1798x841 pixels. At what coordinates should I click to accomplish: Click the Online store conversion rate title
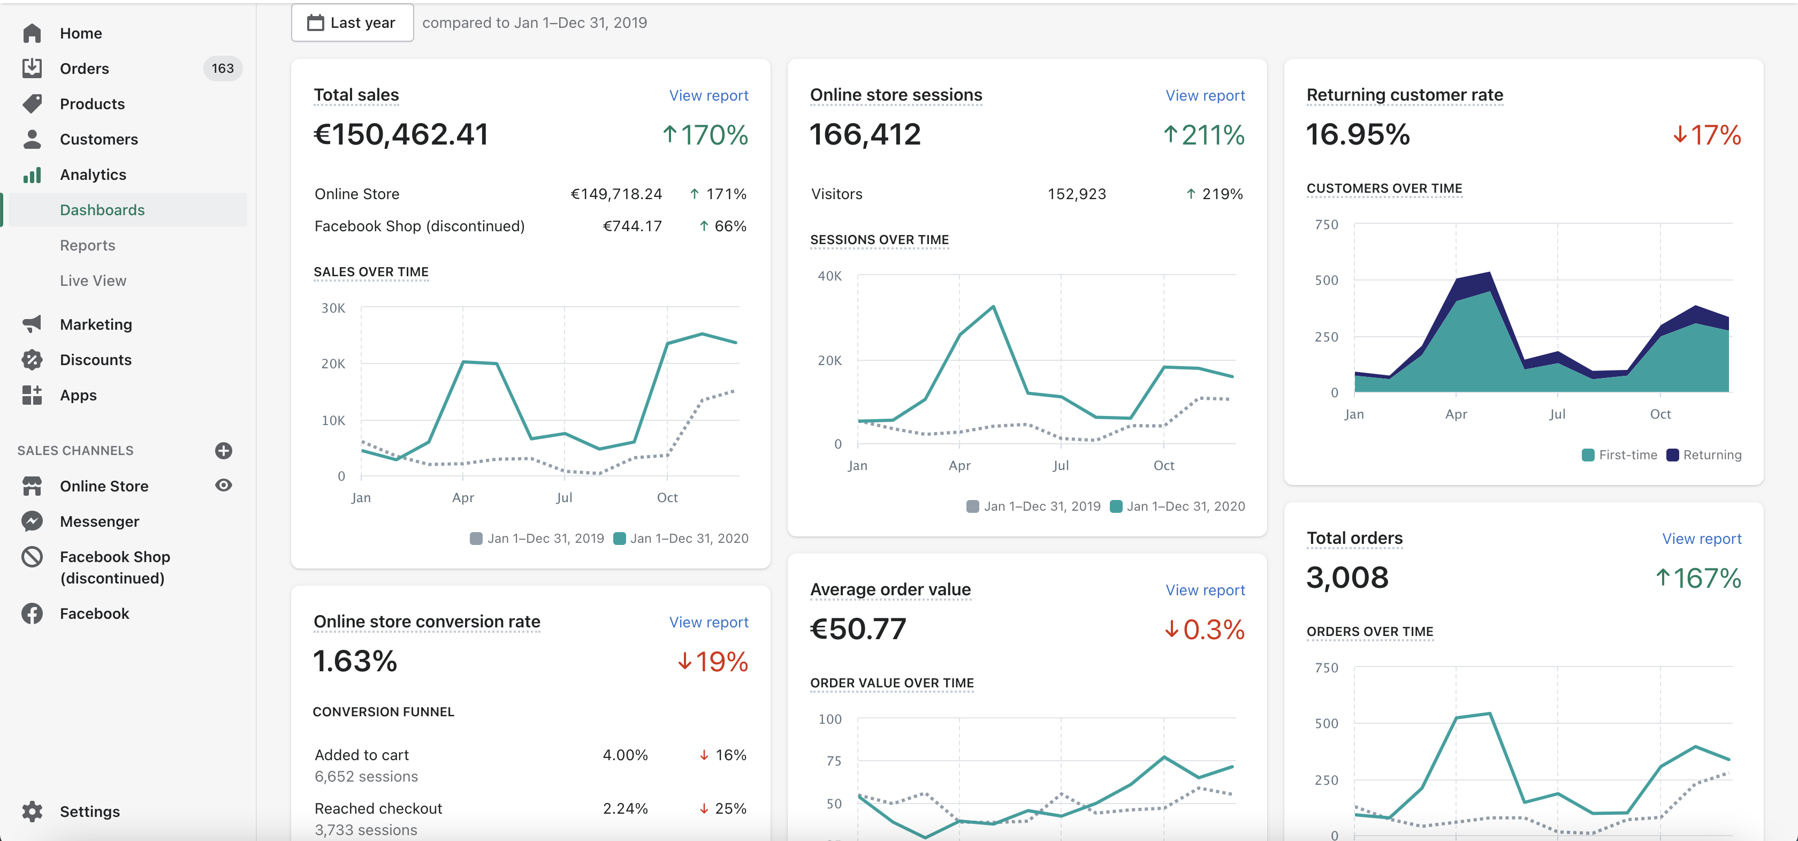(426, 622)
